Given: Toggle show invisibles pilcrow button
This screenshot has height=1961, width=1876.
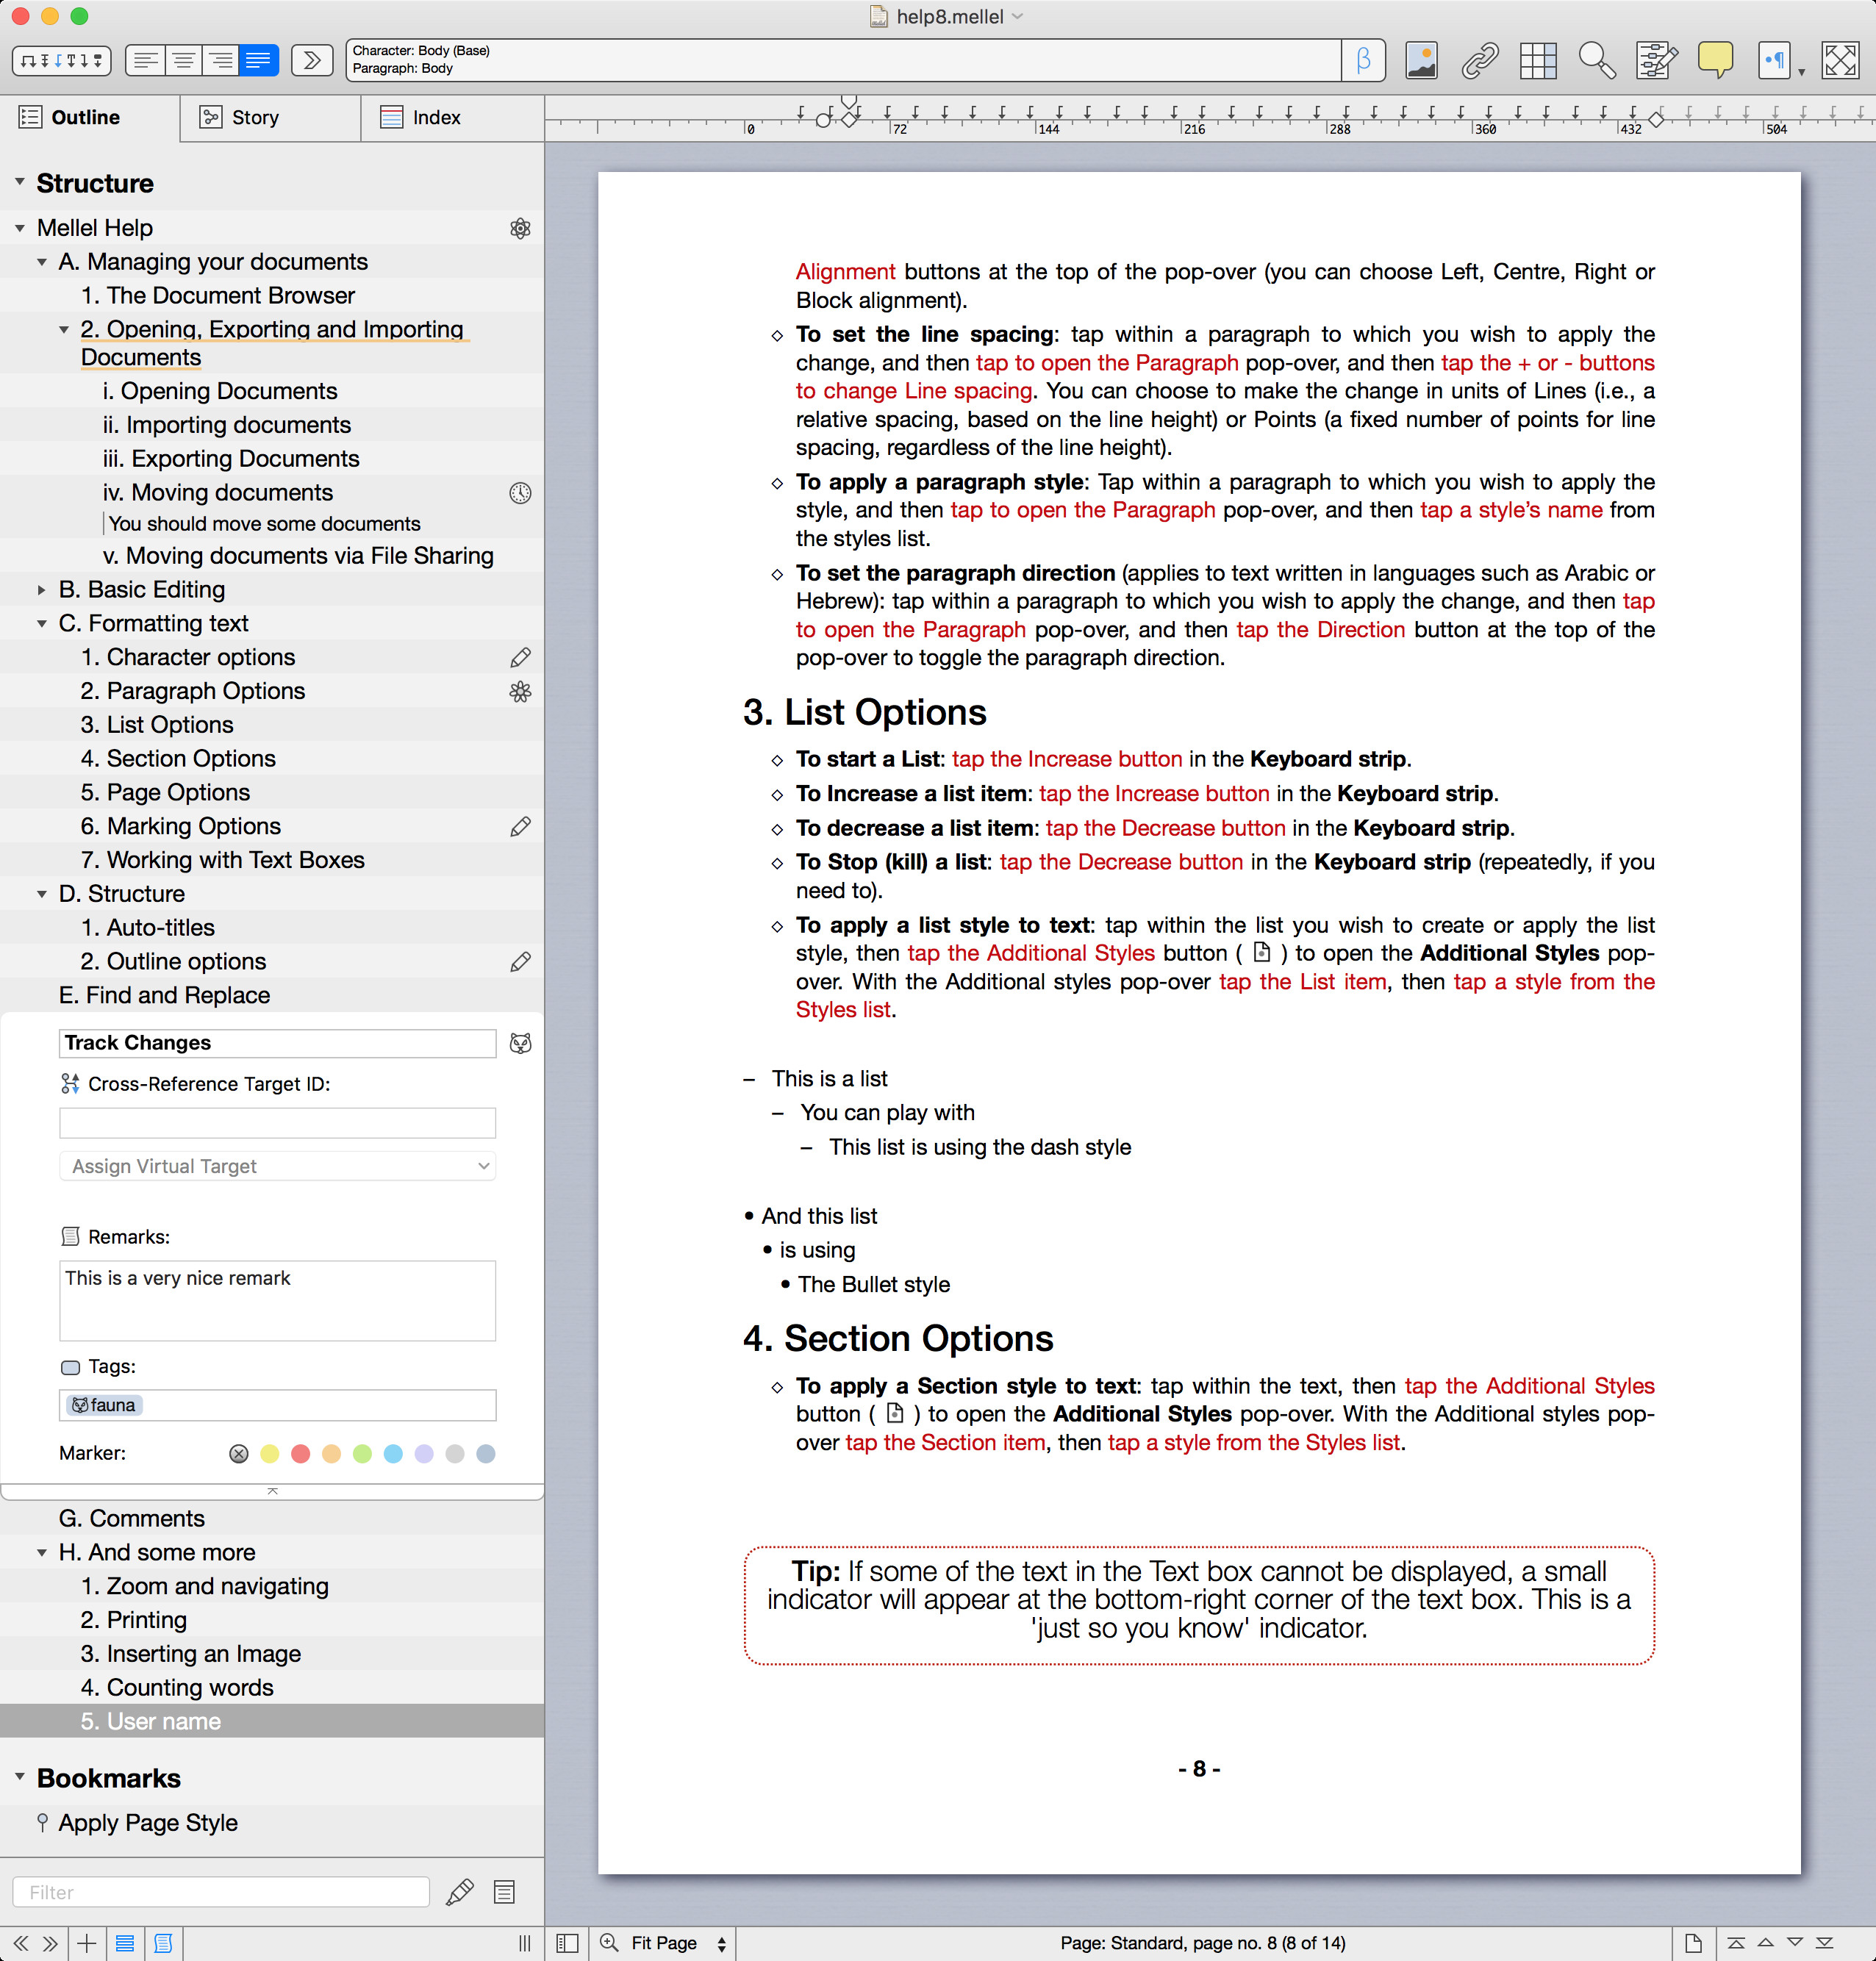Looking at the screenshot, I should tap(1774, 60).
